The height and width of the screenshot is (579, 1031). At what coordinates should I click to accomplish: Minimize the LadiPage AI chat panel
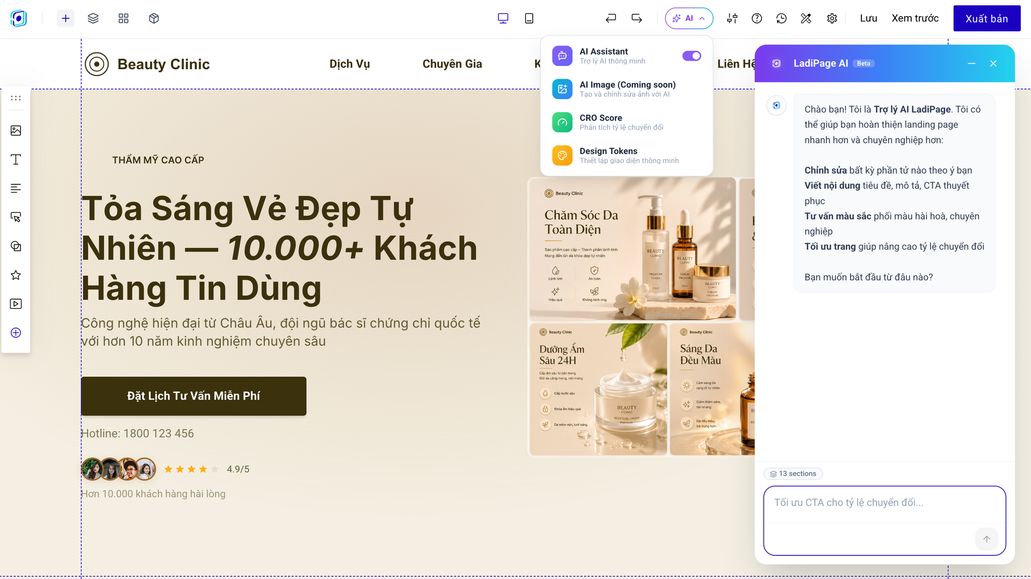[x=971, y=63]
